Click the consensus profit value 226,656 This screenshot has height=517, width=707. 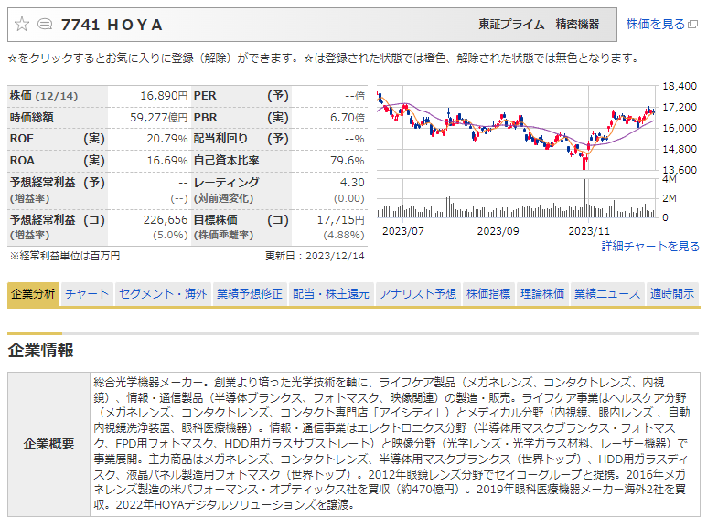coord(166,220)
